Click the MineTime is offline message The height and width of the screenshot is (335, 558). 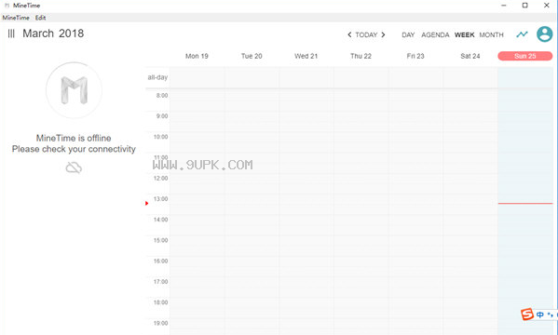[x=74, y=138]
